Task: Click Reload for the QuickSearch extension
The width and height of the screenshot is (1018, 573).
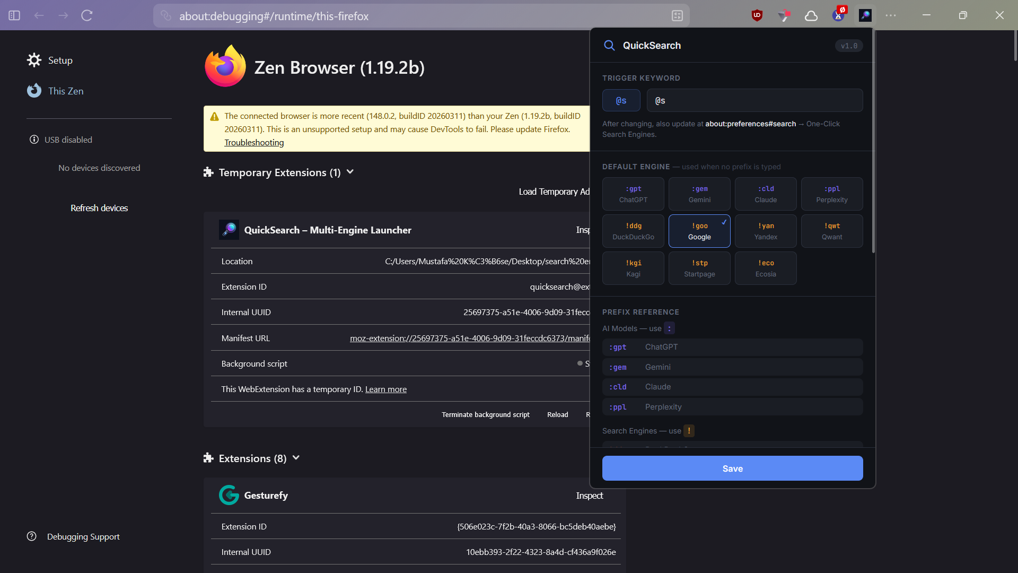Action: [557, 414]
